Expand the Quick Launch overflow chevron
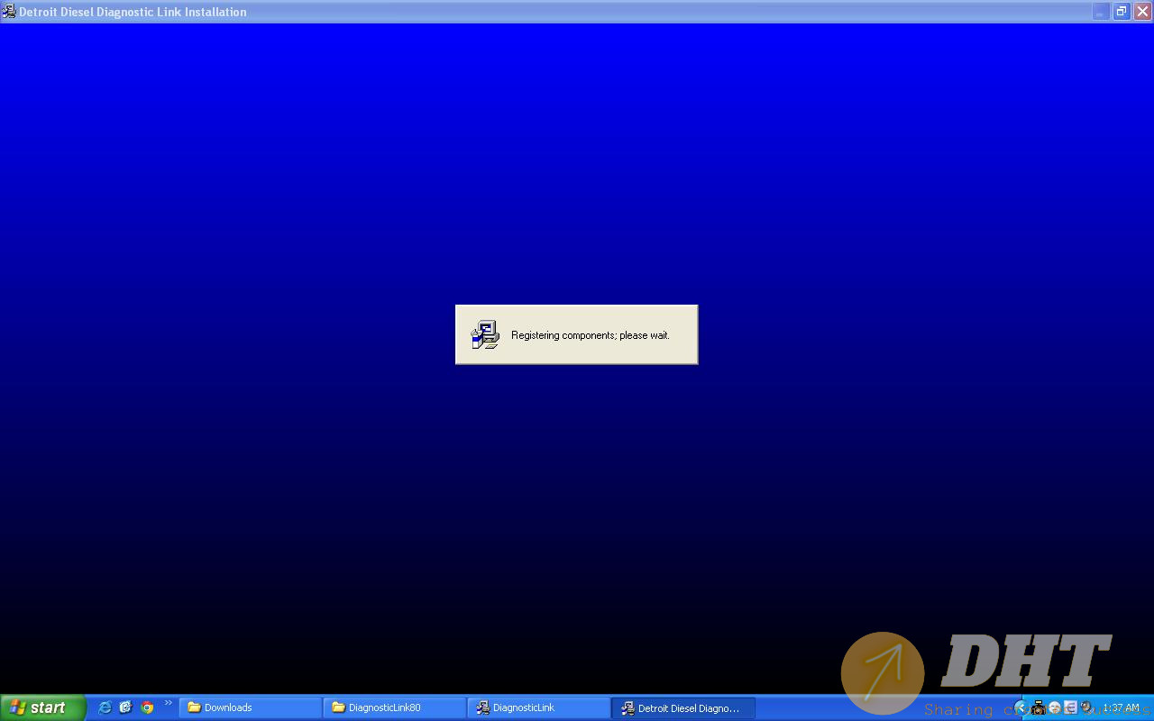Viewport: 1154px width, 721px height. 168,703
